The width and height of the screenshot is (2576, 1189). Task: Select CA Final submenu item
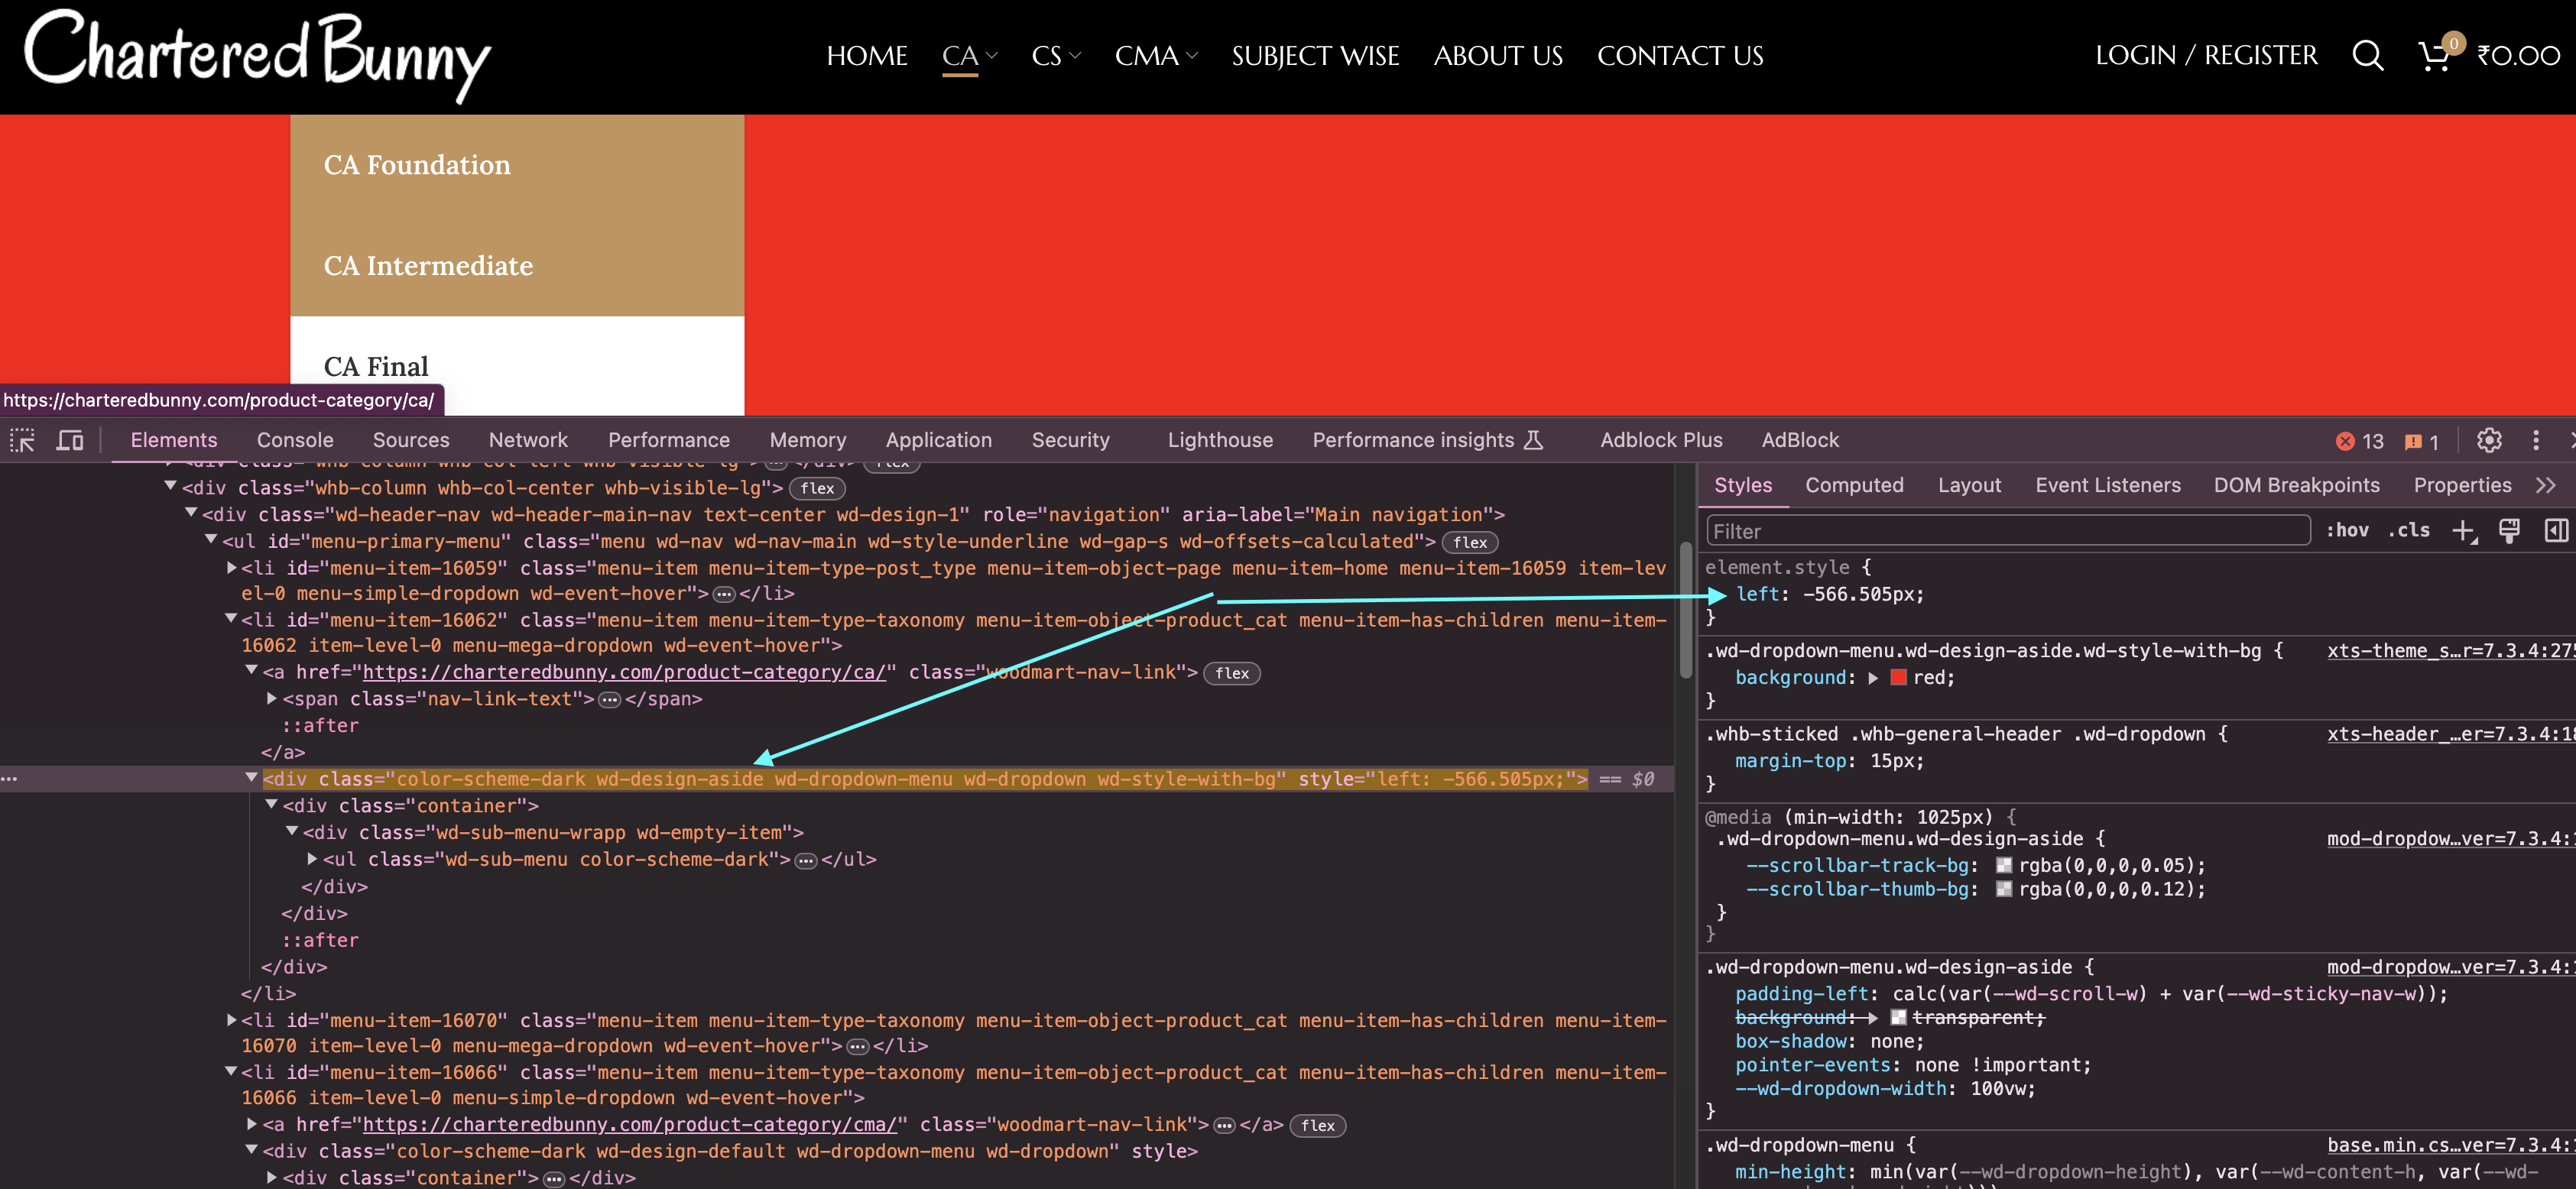[376, 367]
